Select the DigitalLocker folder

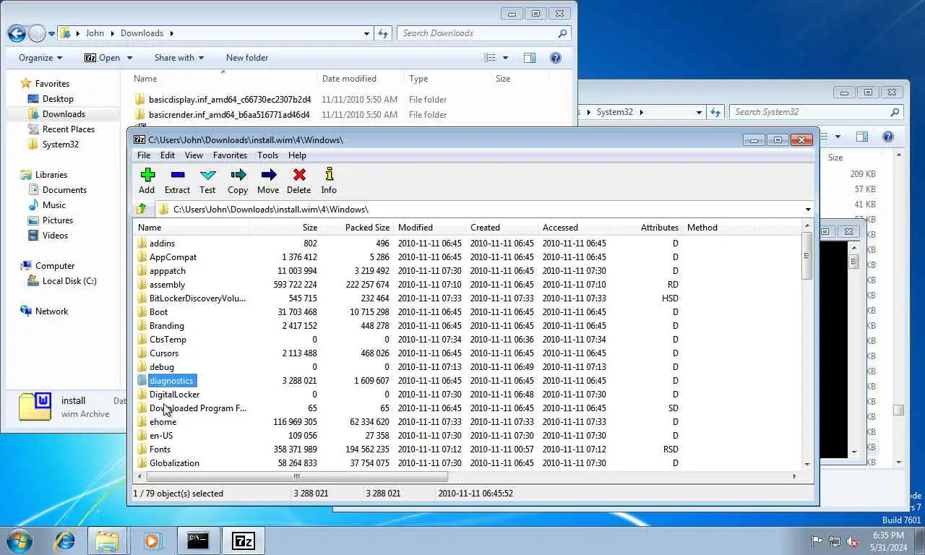(x=174, y=395)
